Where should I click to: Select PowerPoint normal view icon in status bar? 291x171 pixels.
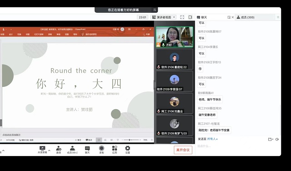99,140
